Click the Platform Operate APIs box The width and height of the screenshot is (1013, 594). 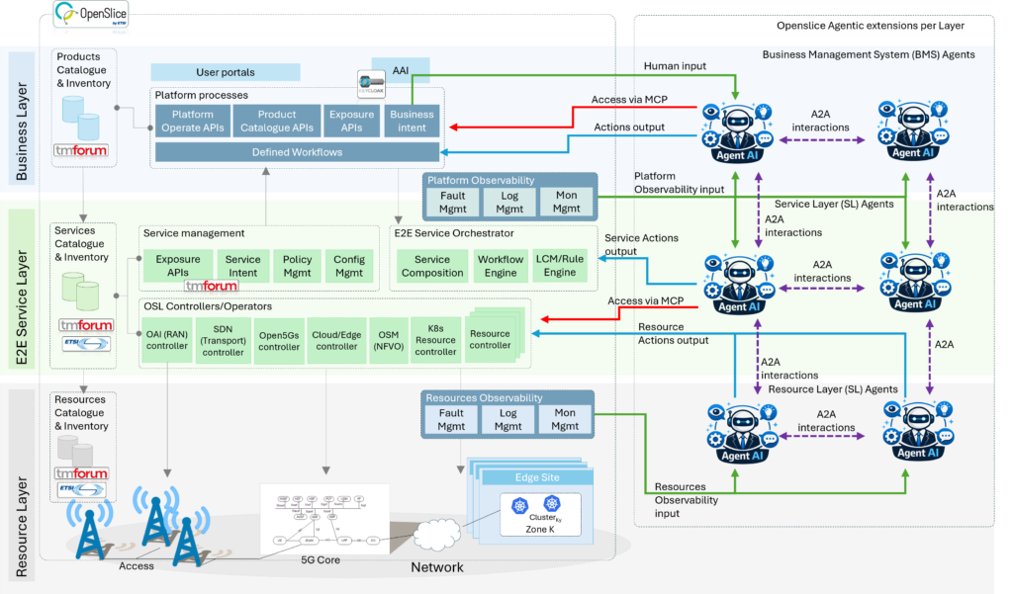(192, 121)
